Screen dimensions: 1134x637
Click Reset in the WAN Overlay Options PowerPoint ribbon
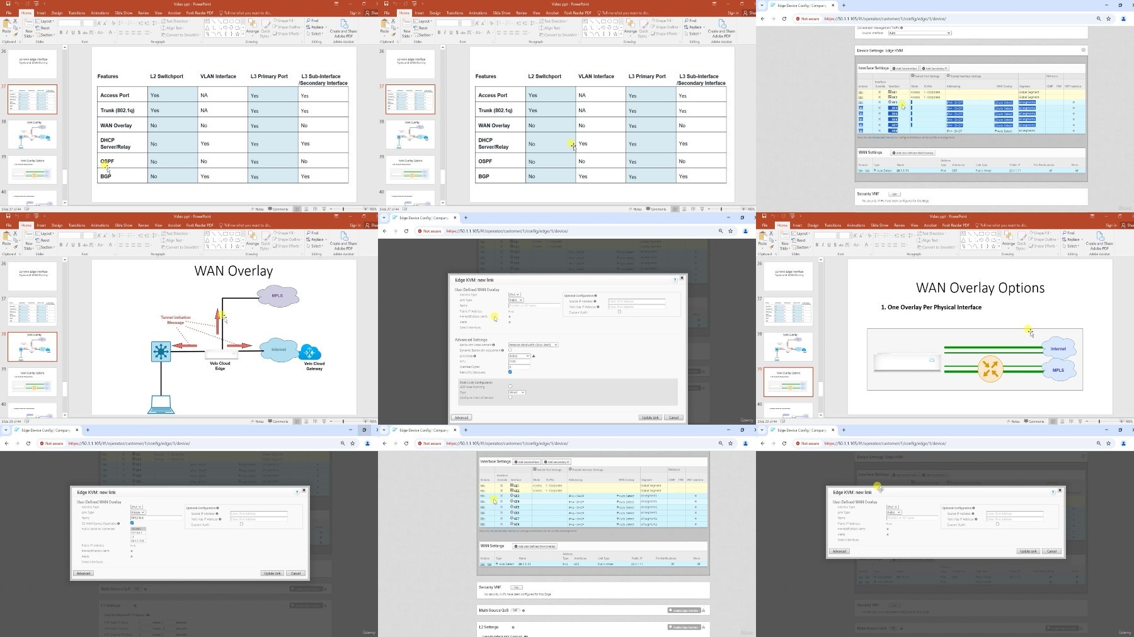(x=799, y=240)
